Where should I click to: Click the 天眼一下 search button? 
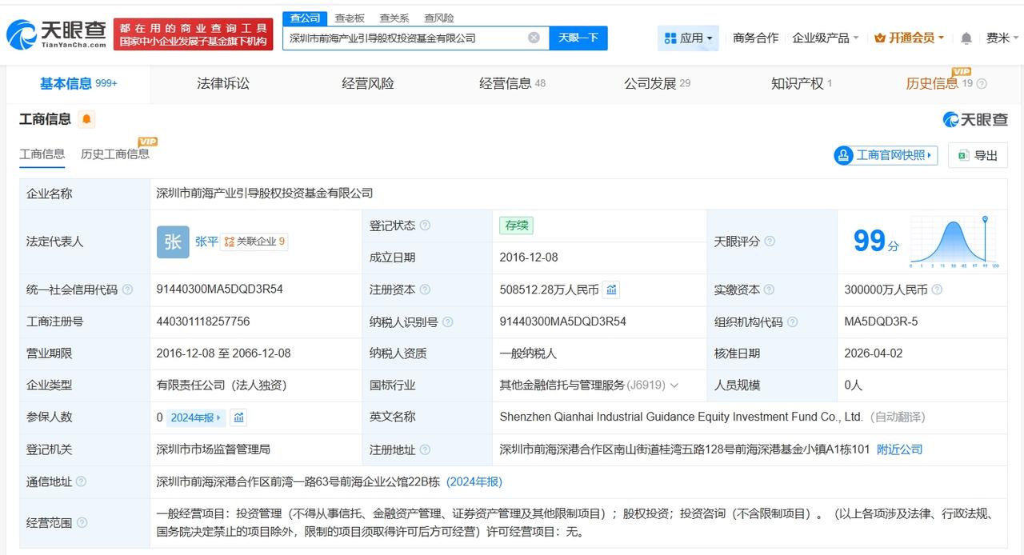pos(578,38)
